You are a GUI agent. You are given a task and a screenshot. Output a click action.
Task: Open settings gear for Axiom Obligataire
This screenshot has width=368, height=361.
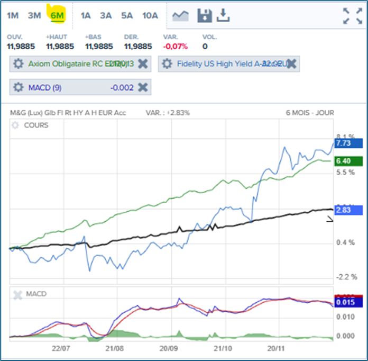19,64
